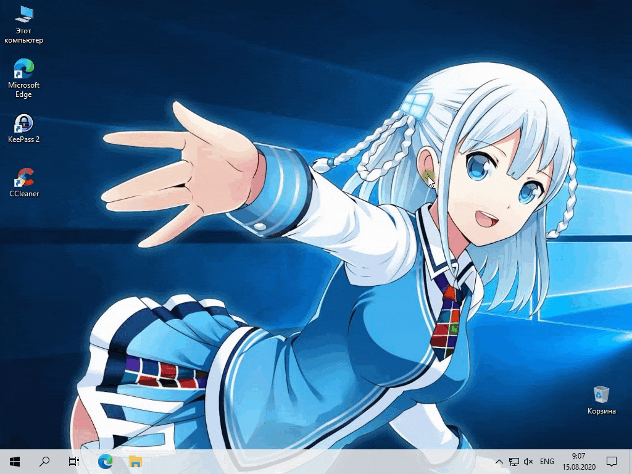Open the Action Center notifications icon

point(612,462)
